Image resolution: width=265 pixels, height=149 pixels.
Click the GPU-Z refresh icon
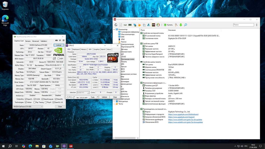pyautogui.click(x=60, y=40)
